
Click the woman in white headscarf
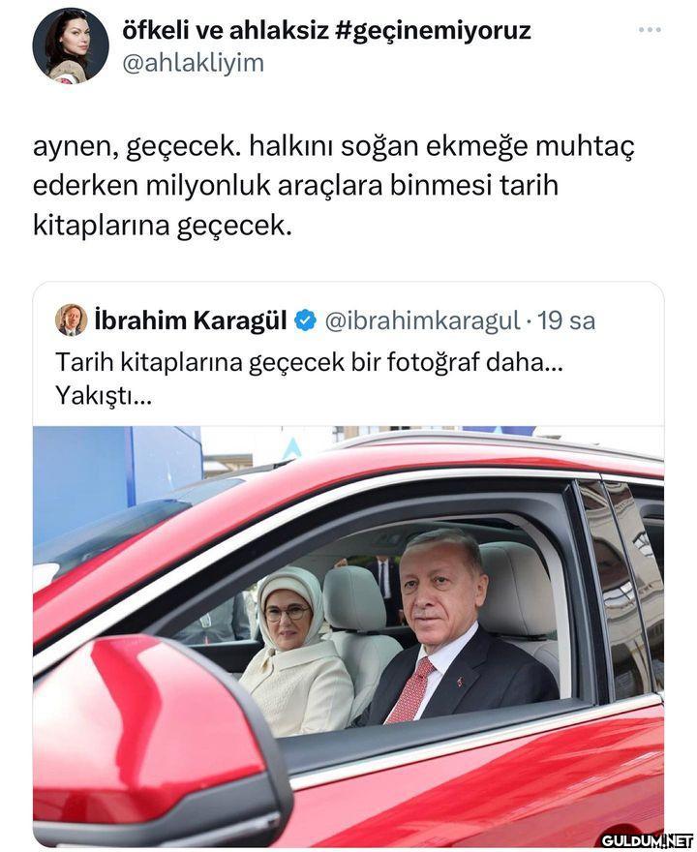(x=296, y=651)
